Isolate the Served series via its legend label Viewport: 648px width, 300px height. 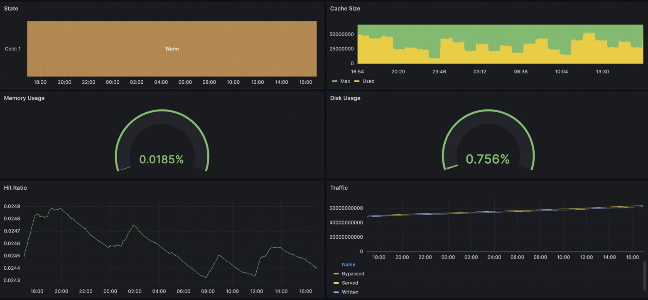click(x=350, y=283)
